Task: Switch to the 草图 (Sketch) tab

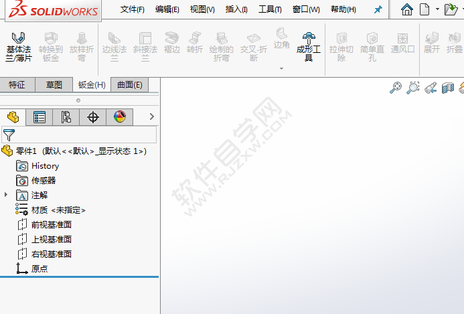Action: [x=54, y=85]
